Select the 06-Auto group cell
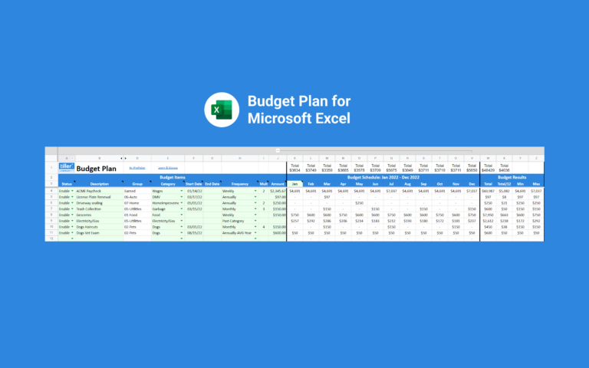The width and height of the screenshot is (589, 368). pyautogui.click(x=137, y=197)
